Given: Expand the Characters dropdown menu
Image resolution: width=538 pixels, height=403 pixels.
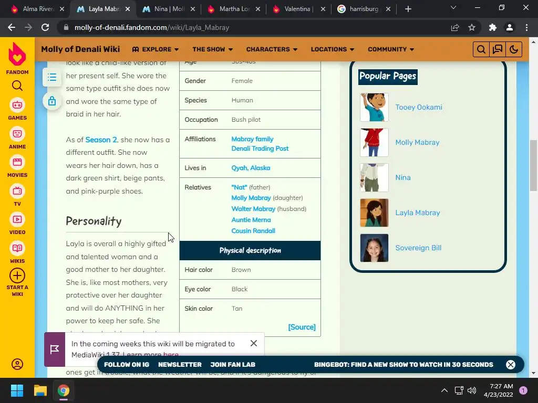Looking at the screenshot, I should [272, 49].
